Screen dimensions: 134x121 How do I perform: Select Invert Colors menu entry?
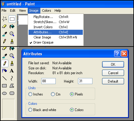point(56,27)
